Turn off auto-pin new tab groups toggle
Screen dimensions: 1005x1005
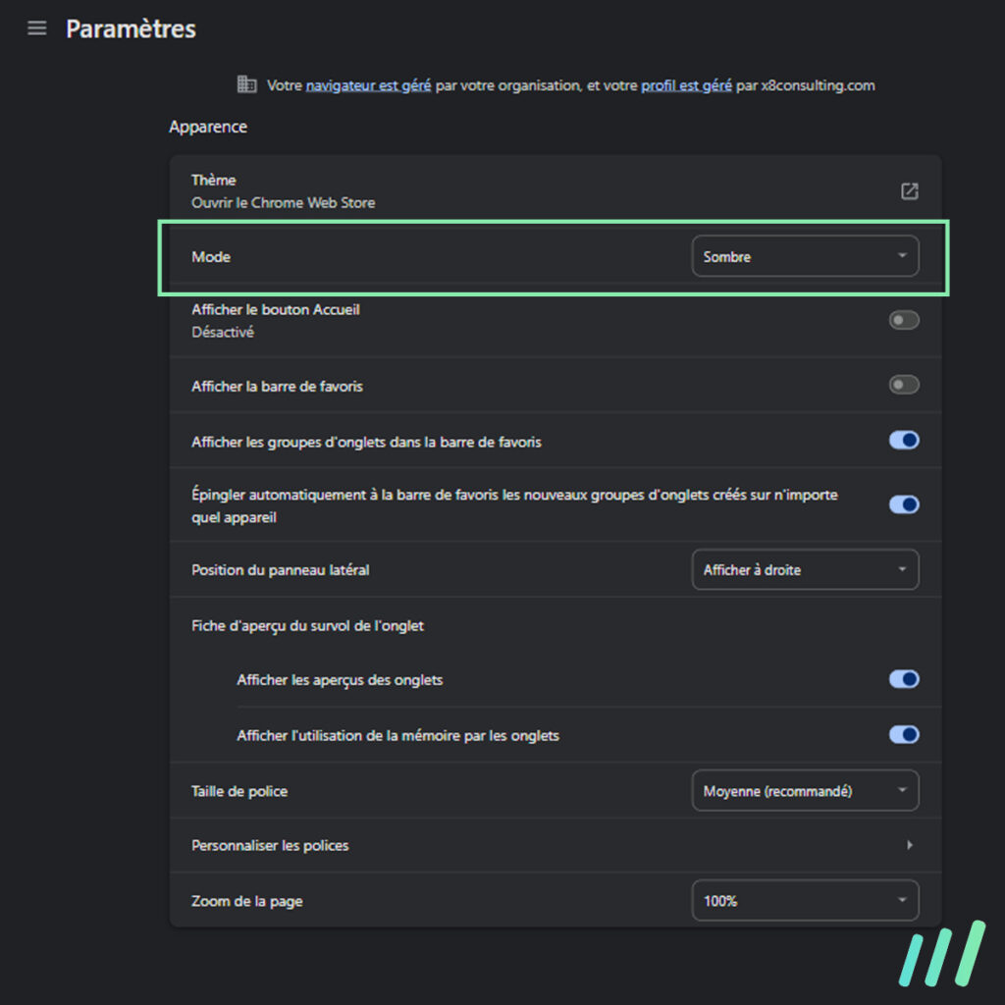[904, 504]
